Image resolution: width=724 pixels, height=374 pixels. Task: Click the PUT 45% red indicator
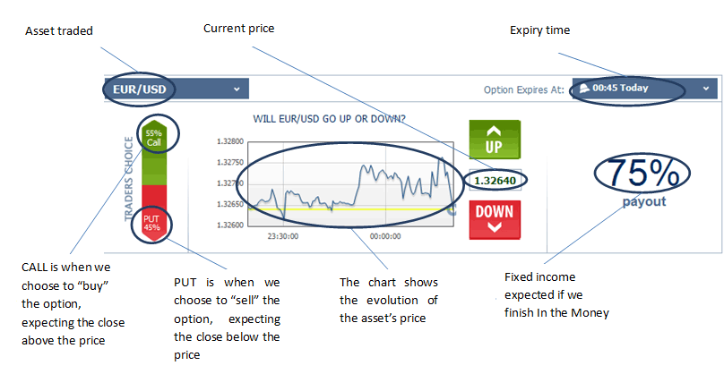(x=151, y=223)
